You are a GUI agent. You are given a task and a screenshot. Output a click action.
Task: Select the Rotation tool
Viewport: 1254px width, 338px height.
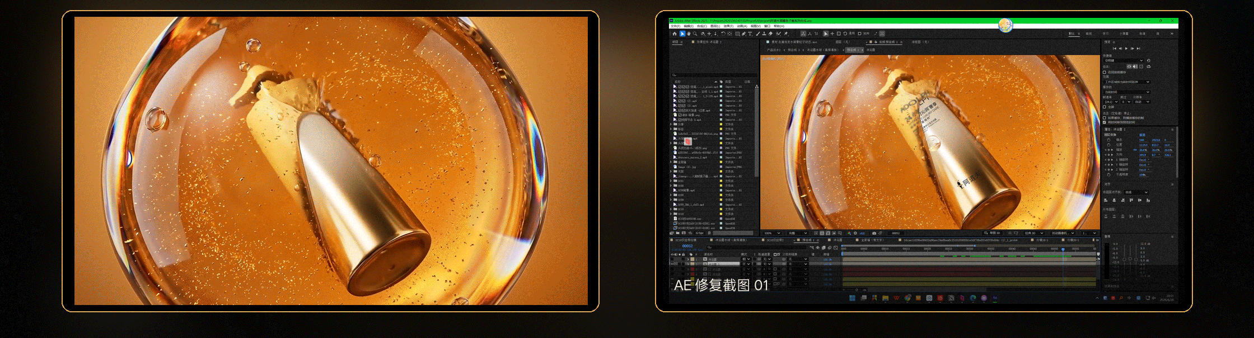(x=723, y=34)
